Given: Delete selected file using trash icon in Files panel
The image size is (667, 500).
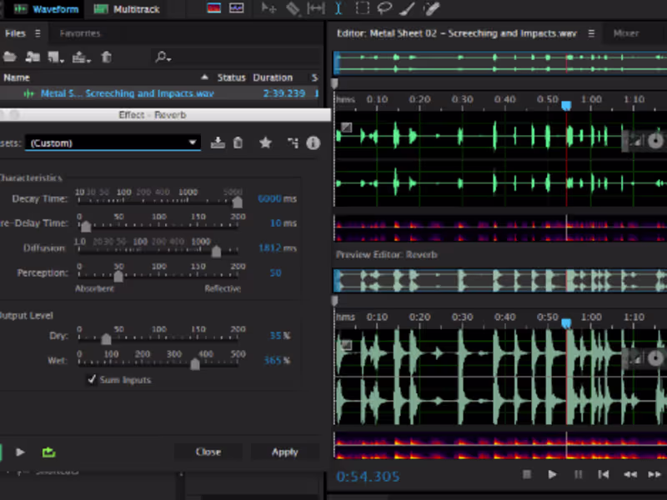Looking at the screenshot, I should [107, 57].
